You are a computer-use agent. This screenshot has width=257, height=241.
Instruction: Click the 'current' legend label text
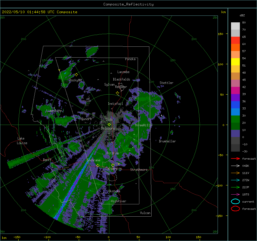[248, 202]
